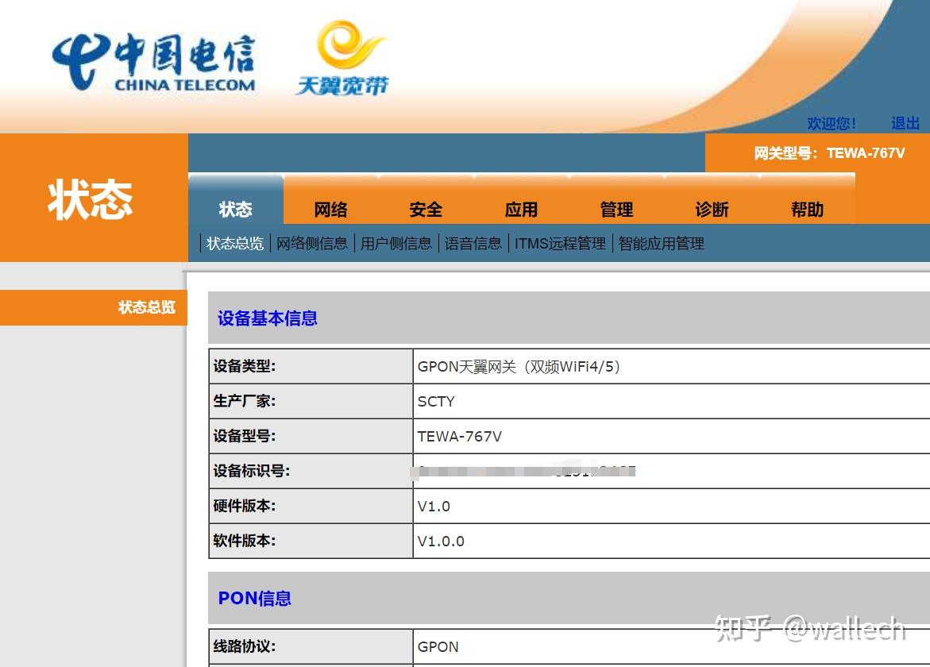930x667 pixels.
Task: Click 退出 to log out
Action: coord(907,123)
